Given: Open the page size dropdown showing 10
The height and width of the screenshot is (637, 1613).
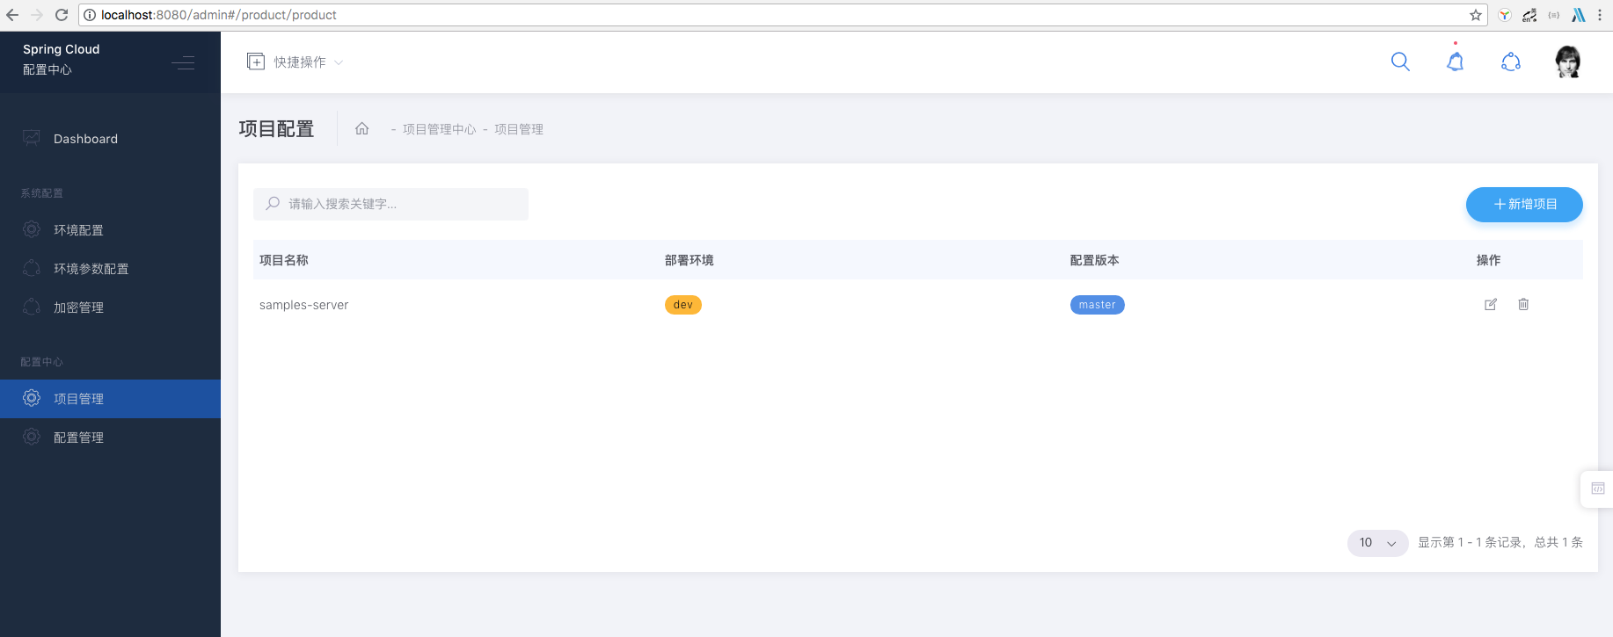Looking at the screenshot, I should pyautogui.click(x=1378, y=543).
